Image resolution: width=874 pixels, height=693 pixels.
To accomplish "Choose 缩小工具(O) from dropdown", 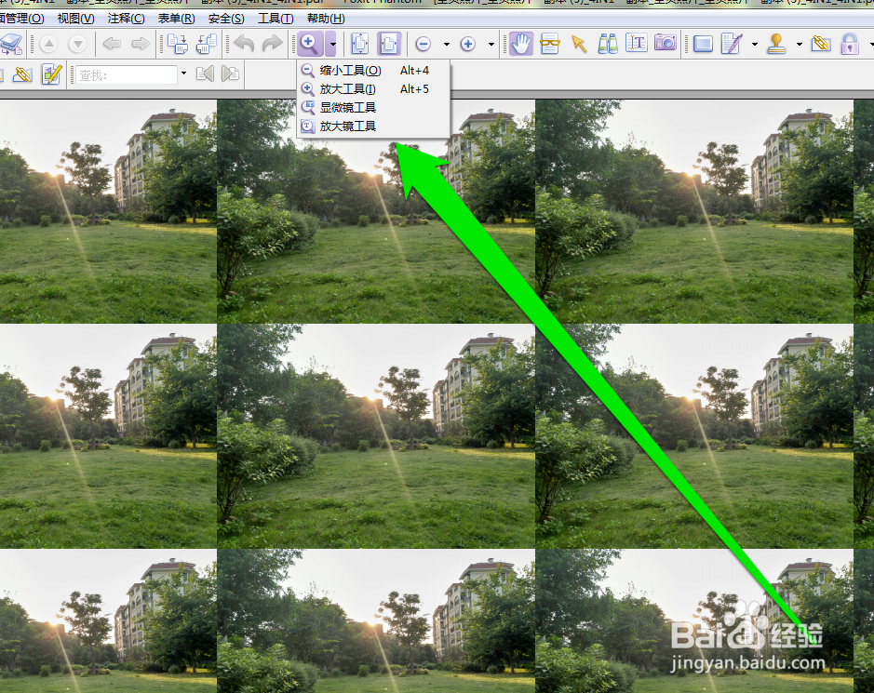I will pos(373,71).
